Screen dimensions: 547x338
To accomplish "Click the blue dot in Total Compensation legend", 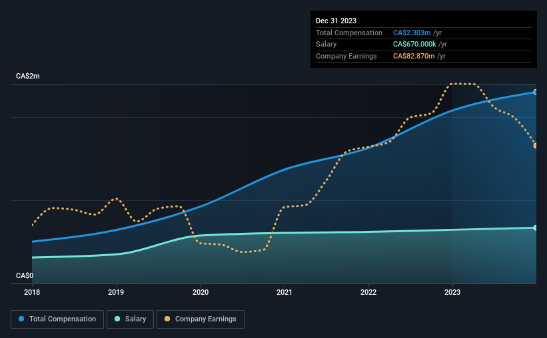I will (x=21, y=319).
